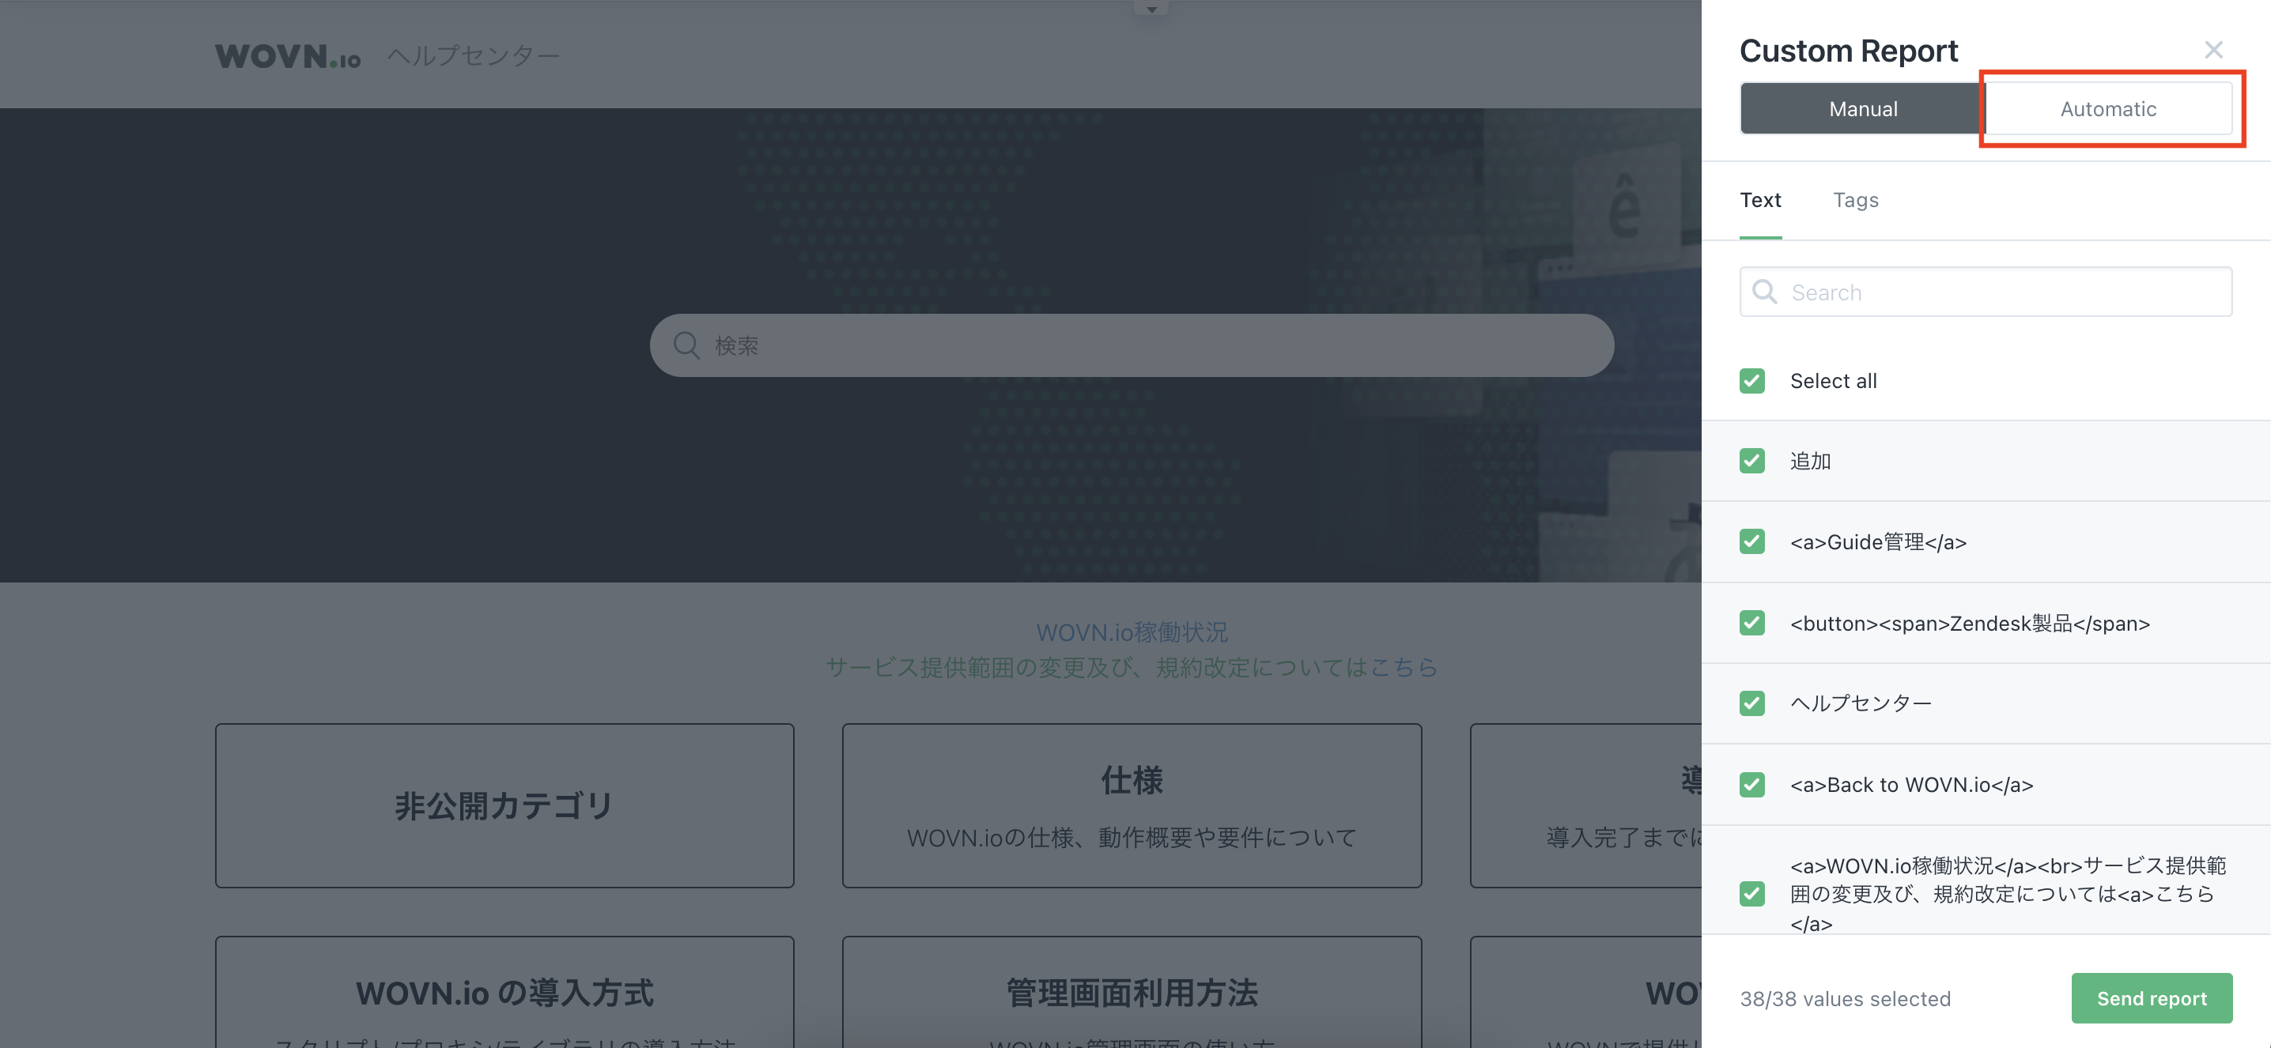Click the WOVN.io logo
The width and height of the screenshot is (2271, 1048).
click(x=289, y=56)
